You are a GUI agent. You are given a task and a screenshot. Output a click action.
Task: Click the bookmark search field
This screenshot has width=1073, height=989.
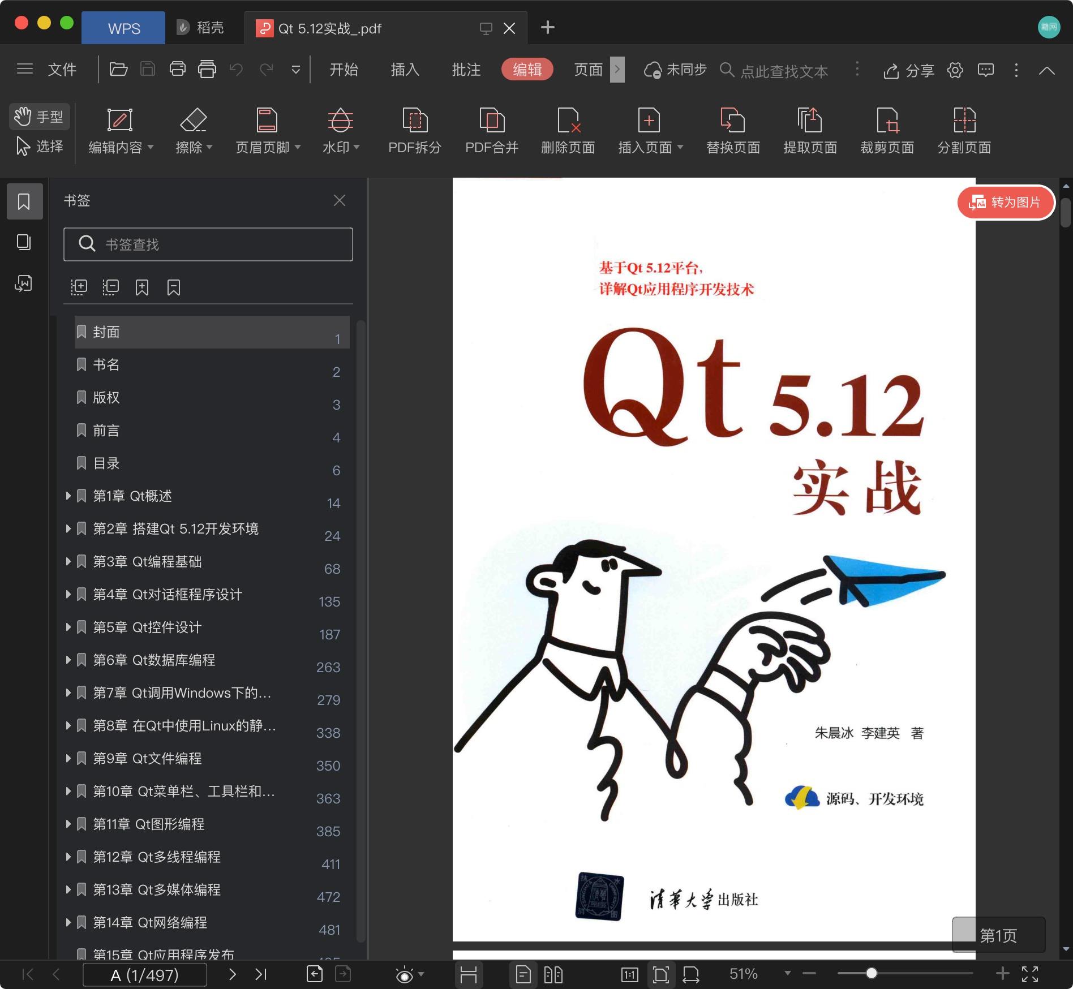tap(208, 244)
